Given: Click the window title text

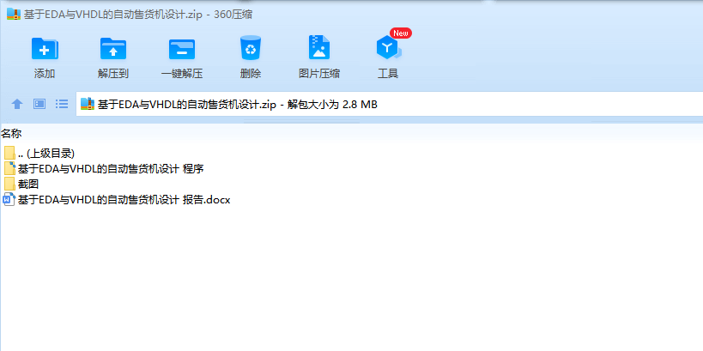Looking at the screenshot, I should 138,15.
